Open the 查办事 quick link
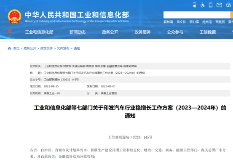 pos(194,22)
